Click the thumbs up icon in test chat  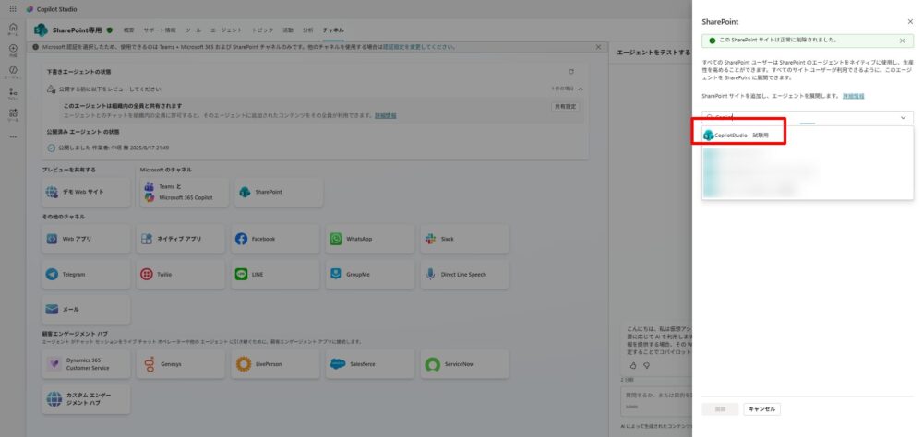[x=633, y=365]
